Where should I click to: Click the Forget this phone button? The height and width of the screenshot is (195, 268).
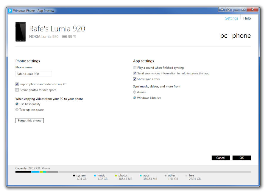[x=29, y=121]
